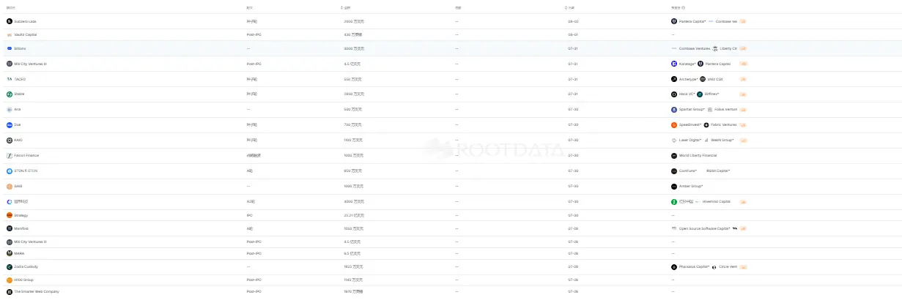Click the Spartan Group investor logo
This screenshot has height=303, width=902.
click(674, 109)
